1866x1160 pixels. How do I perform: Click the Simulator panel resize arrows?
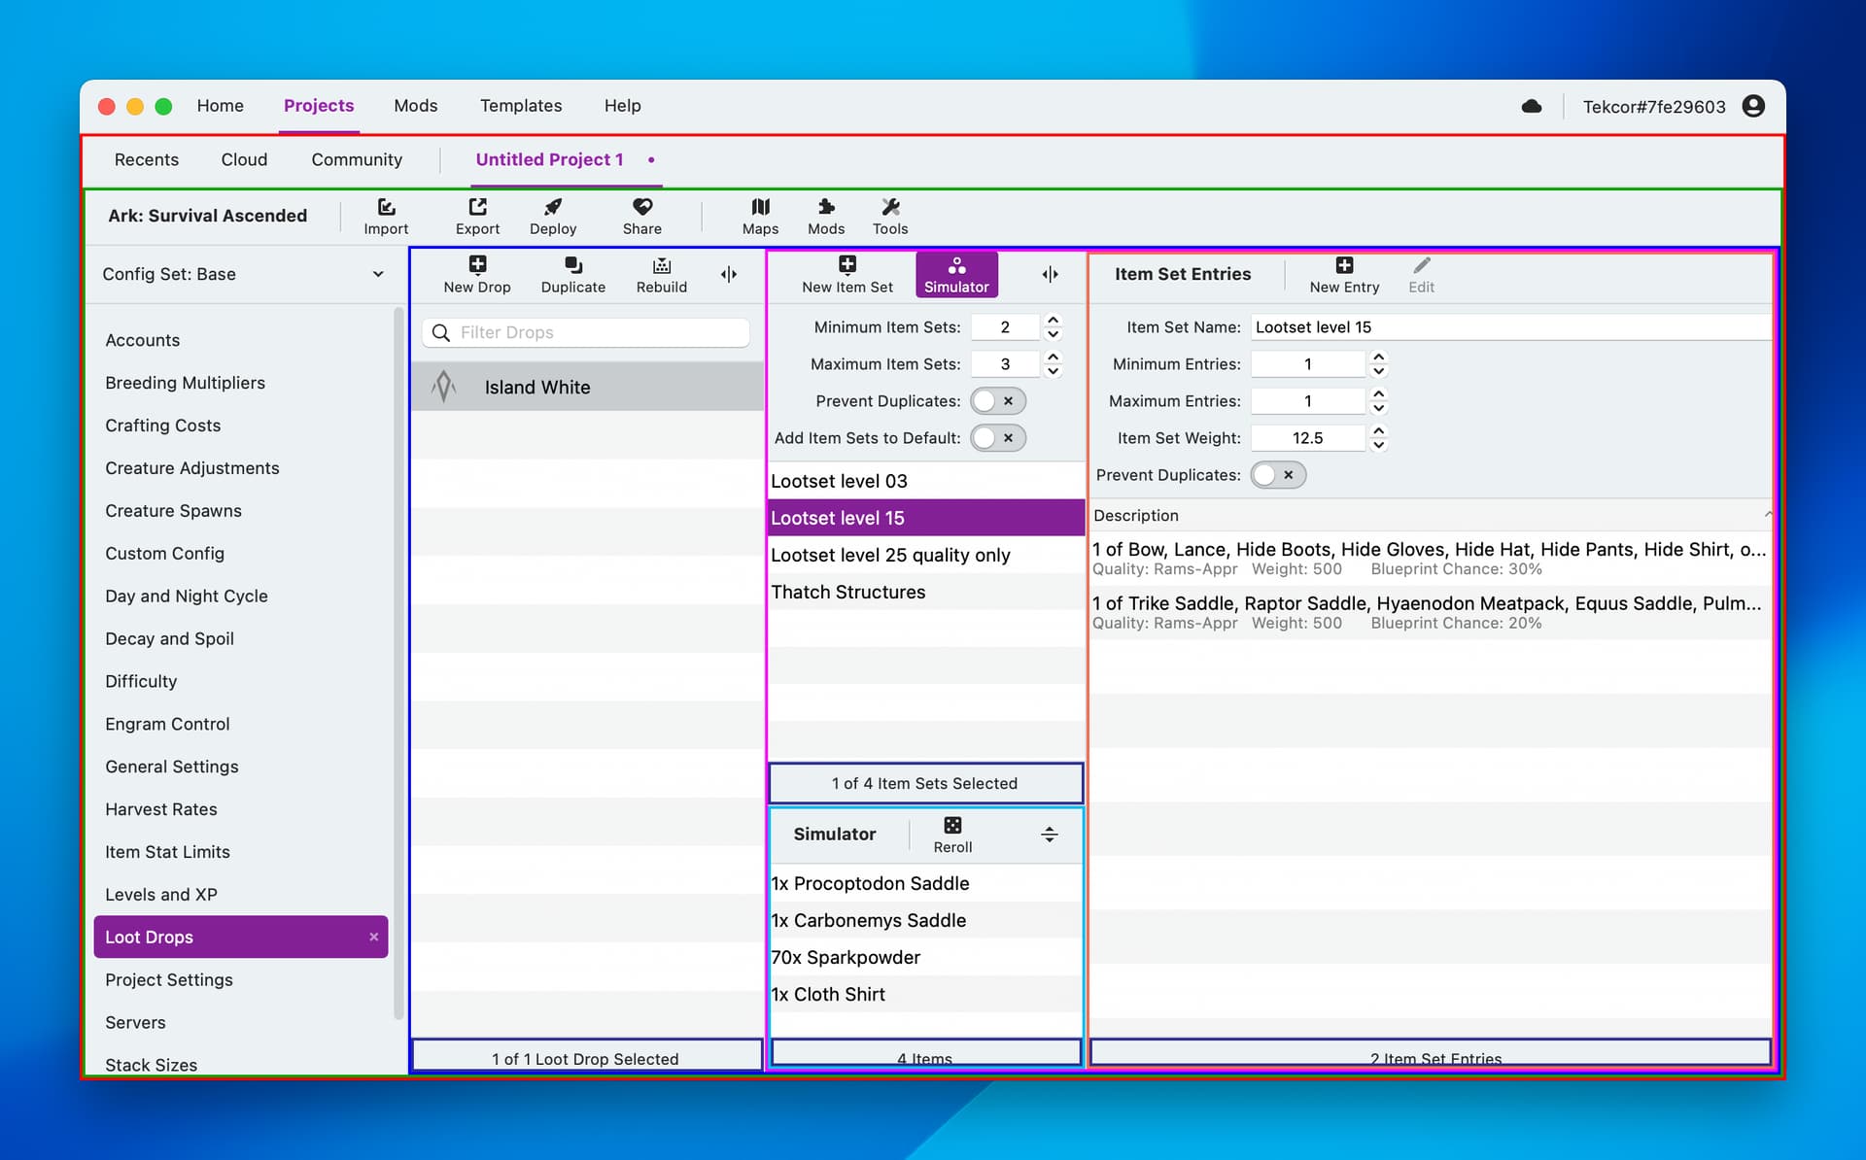1049,835
